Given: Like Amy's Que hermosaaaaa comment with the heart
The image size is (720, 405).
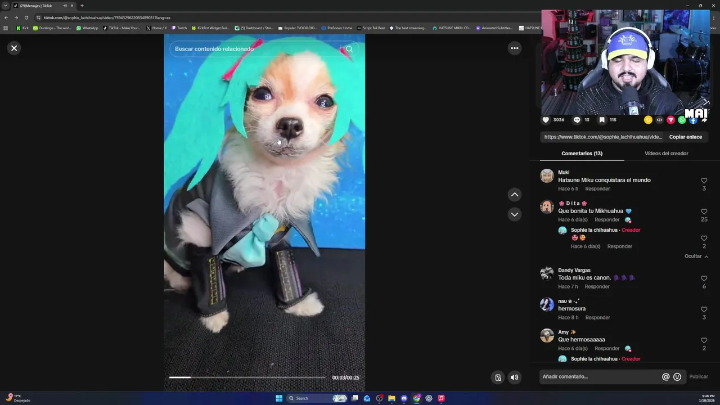Looking at the screenshot, I should pyautogui.click(x=704, y=340).
